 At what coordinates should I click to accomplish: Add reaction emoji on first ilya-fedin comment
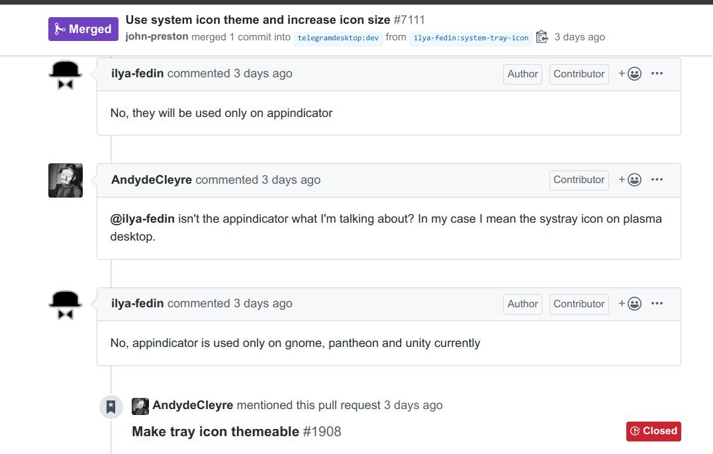click(x=630, y=73)
